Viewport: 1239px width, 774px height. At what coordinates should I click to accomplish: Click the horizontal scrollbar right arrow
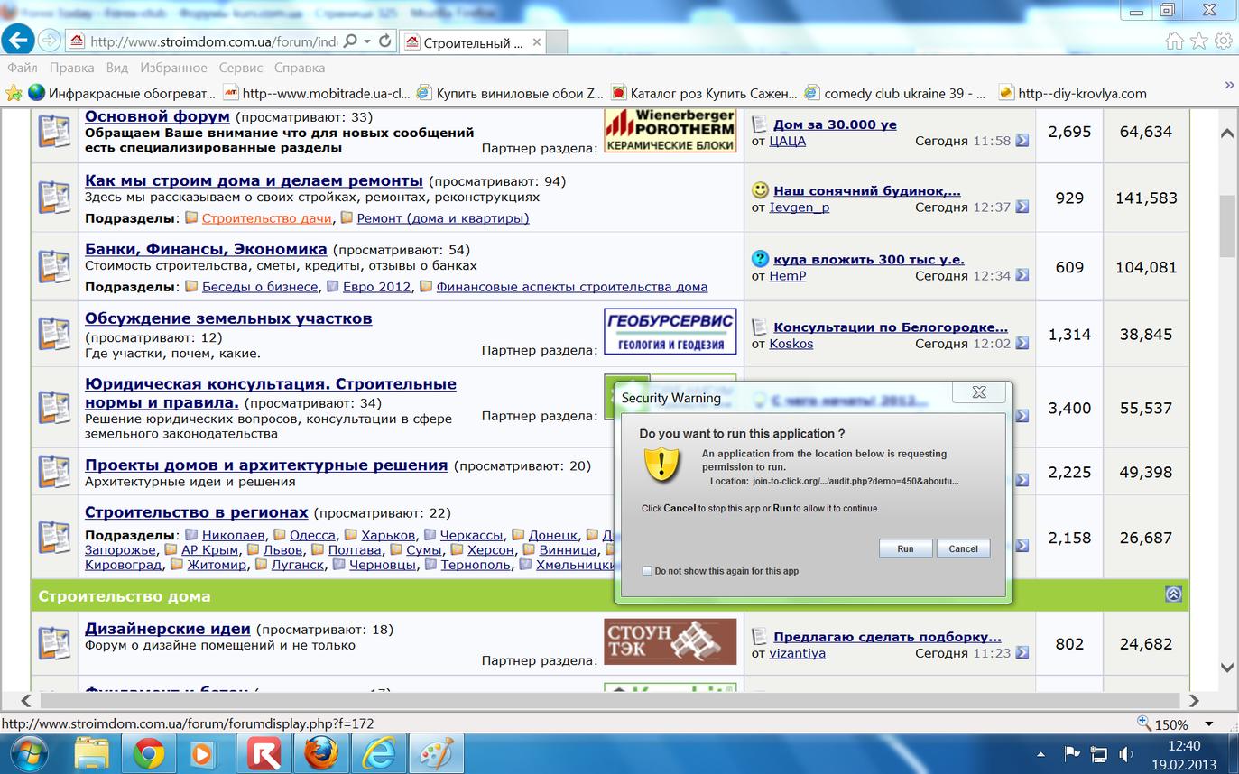[1194, 701]
